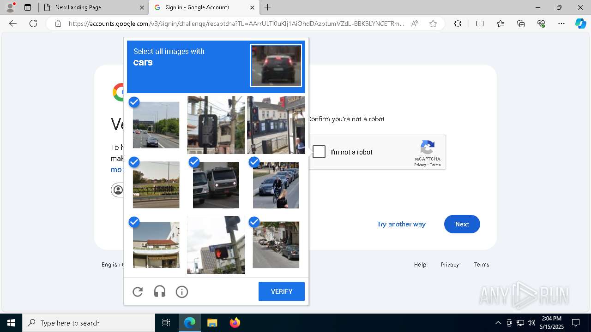The width and height of the screenshot is (591, 332).
Task: Close the Google Accounts tab
Action: pyautogui.click(x=252, y=7)
